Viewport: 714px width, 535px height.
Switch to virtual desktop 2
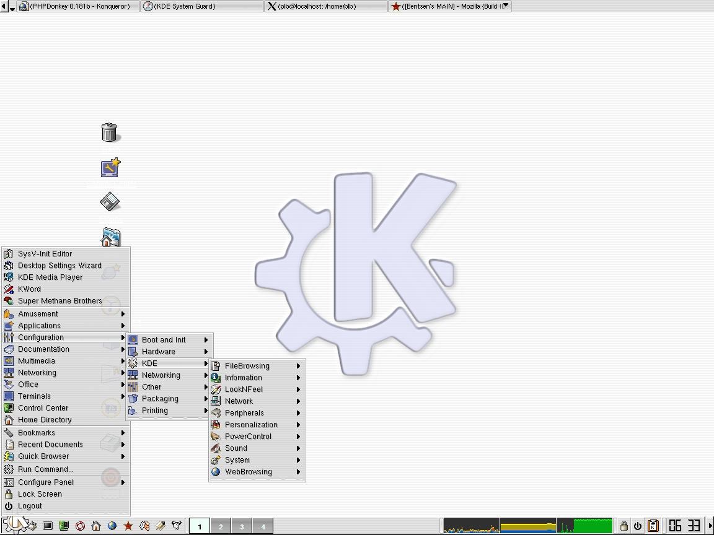tap(221, 526)
